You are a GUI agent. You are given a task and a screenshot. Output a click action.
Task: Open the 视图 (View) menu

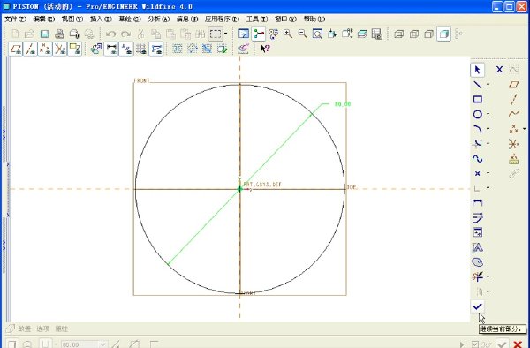point(72,19)
